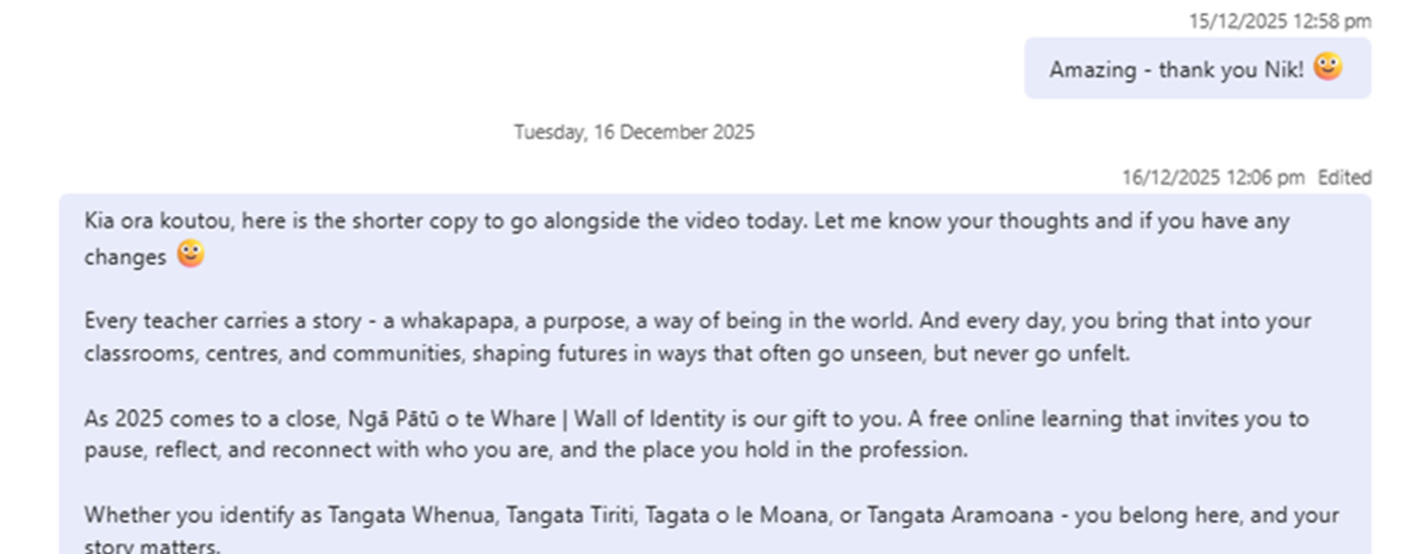Viewport: 1420px width, 554px height.
Task: Click the 16/12/2025 12:06 pm timestamp
Action: (x=1212, y=178)
